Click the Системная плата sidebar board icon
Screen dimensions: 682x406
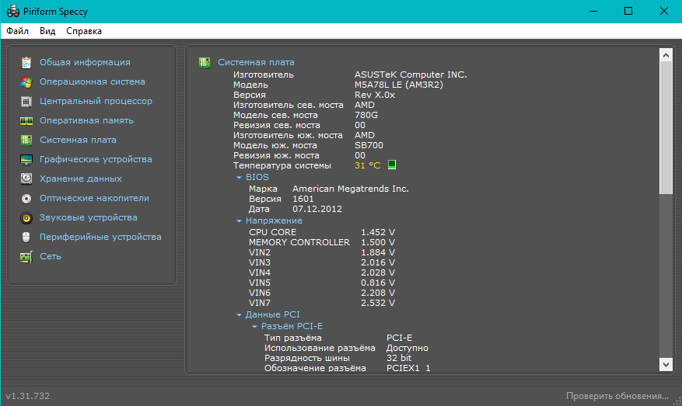(x=26, y=140)
